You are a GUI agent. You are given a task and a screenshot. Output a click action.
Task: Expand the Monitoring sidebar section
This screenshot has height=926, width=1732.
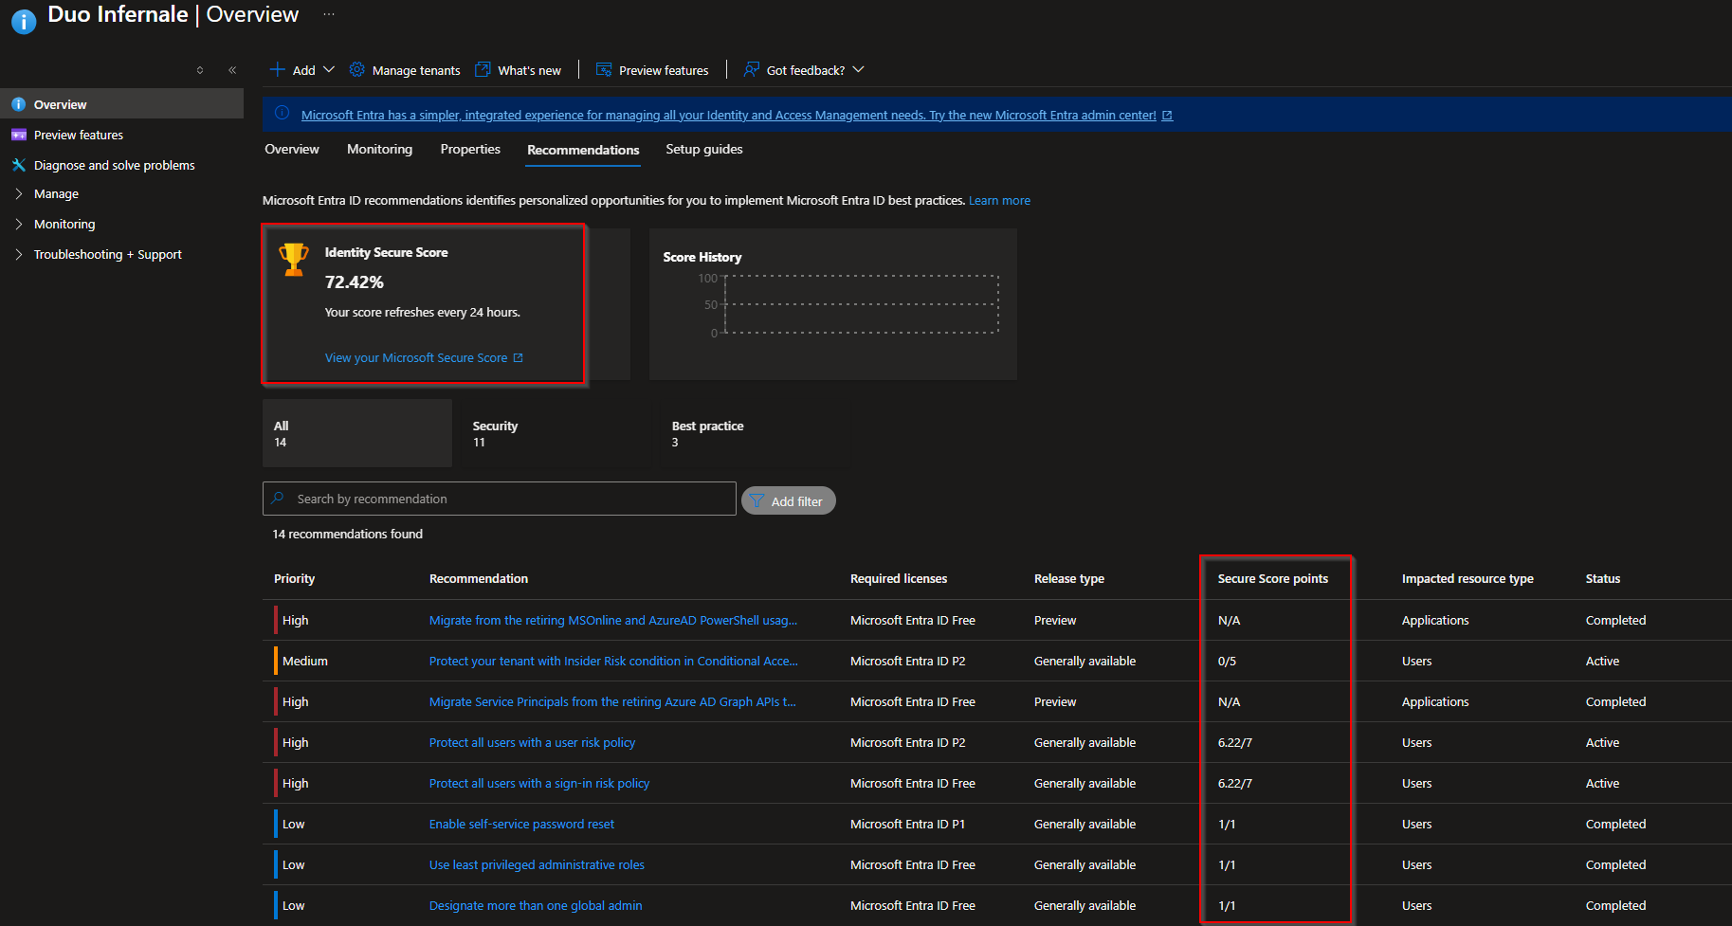18,224
